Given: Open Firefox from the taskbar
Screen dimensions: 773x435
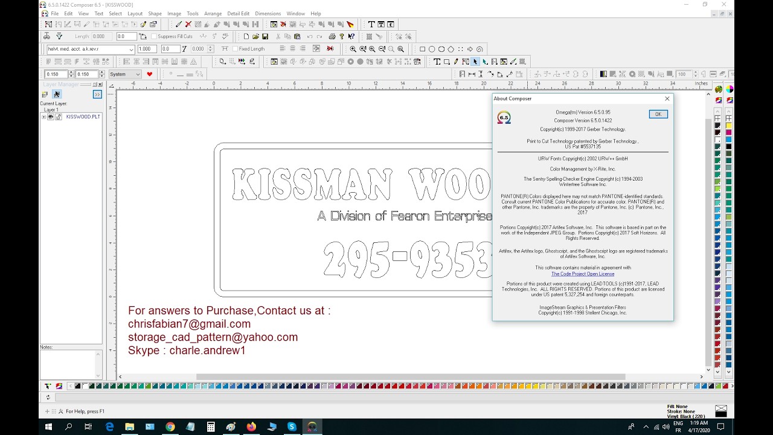Looking at the screenshot, I should pos(251,427).
